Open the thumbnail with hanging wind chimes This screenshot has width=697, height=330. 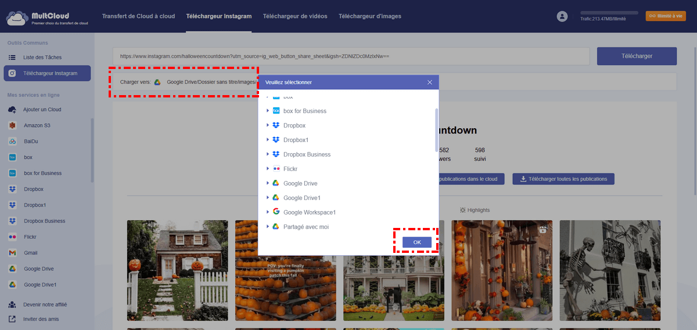[502, 270]
